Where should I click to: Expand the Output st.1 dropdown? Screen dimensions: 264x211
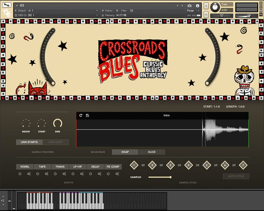(x=97, y=10)
